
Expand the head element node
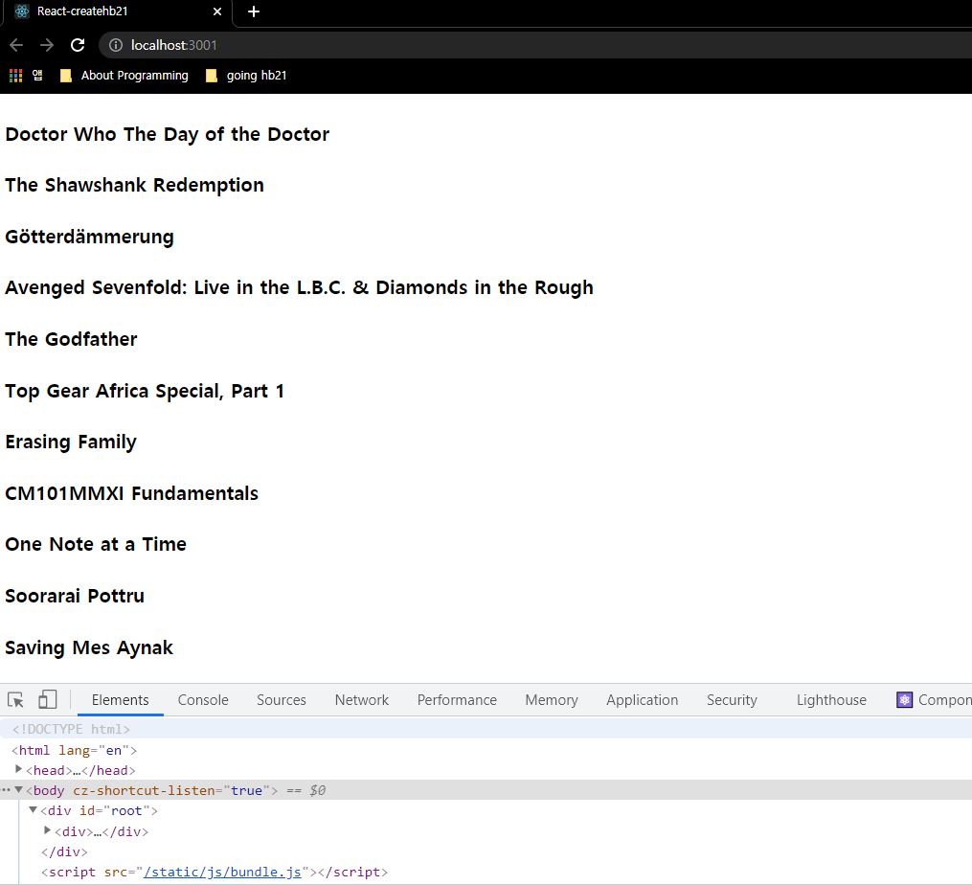click(18, 769)
